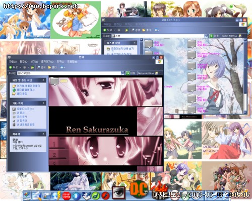
Task: Click the Forward arrow in front Explorer window
Action: tap(25, 67)
